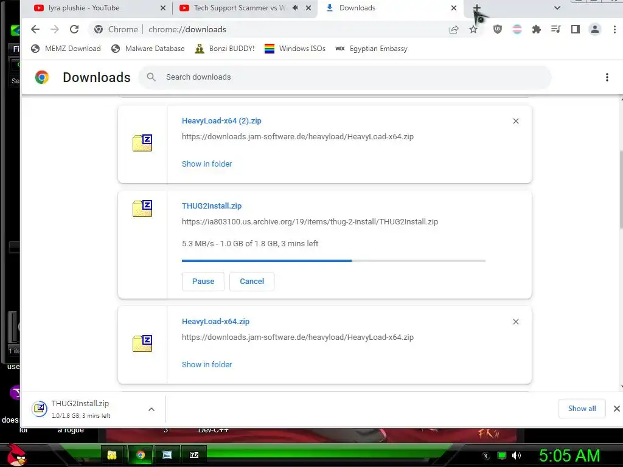Open the HeavyLoad-x64 (2).zip file link
Image resolution: width=623 pixels, height=467 pixels.
221,121
